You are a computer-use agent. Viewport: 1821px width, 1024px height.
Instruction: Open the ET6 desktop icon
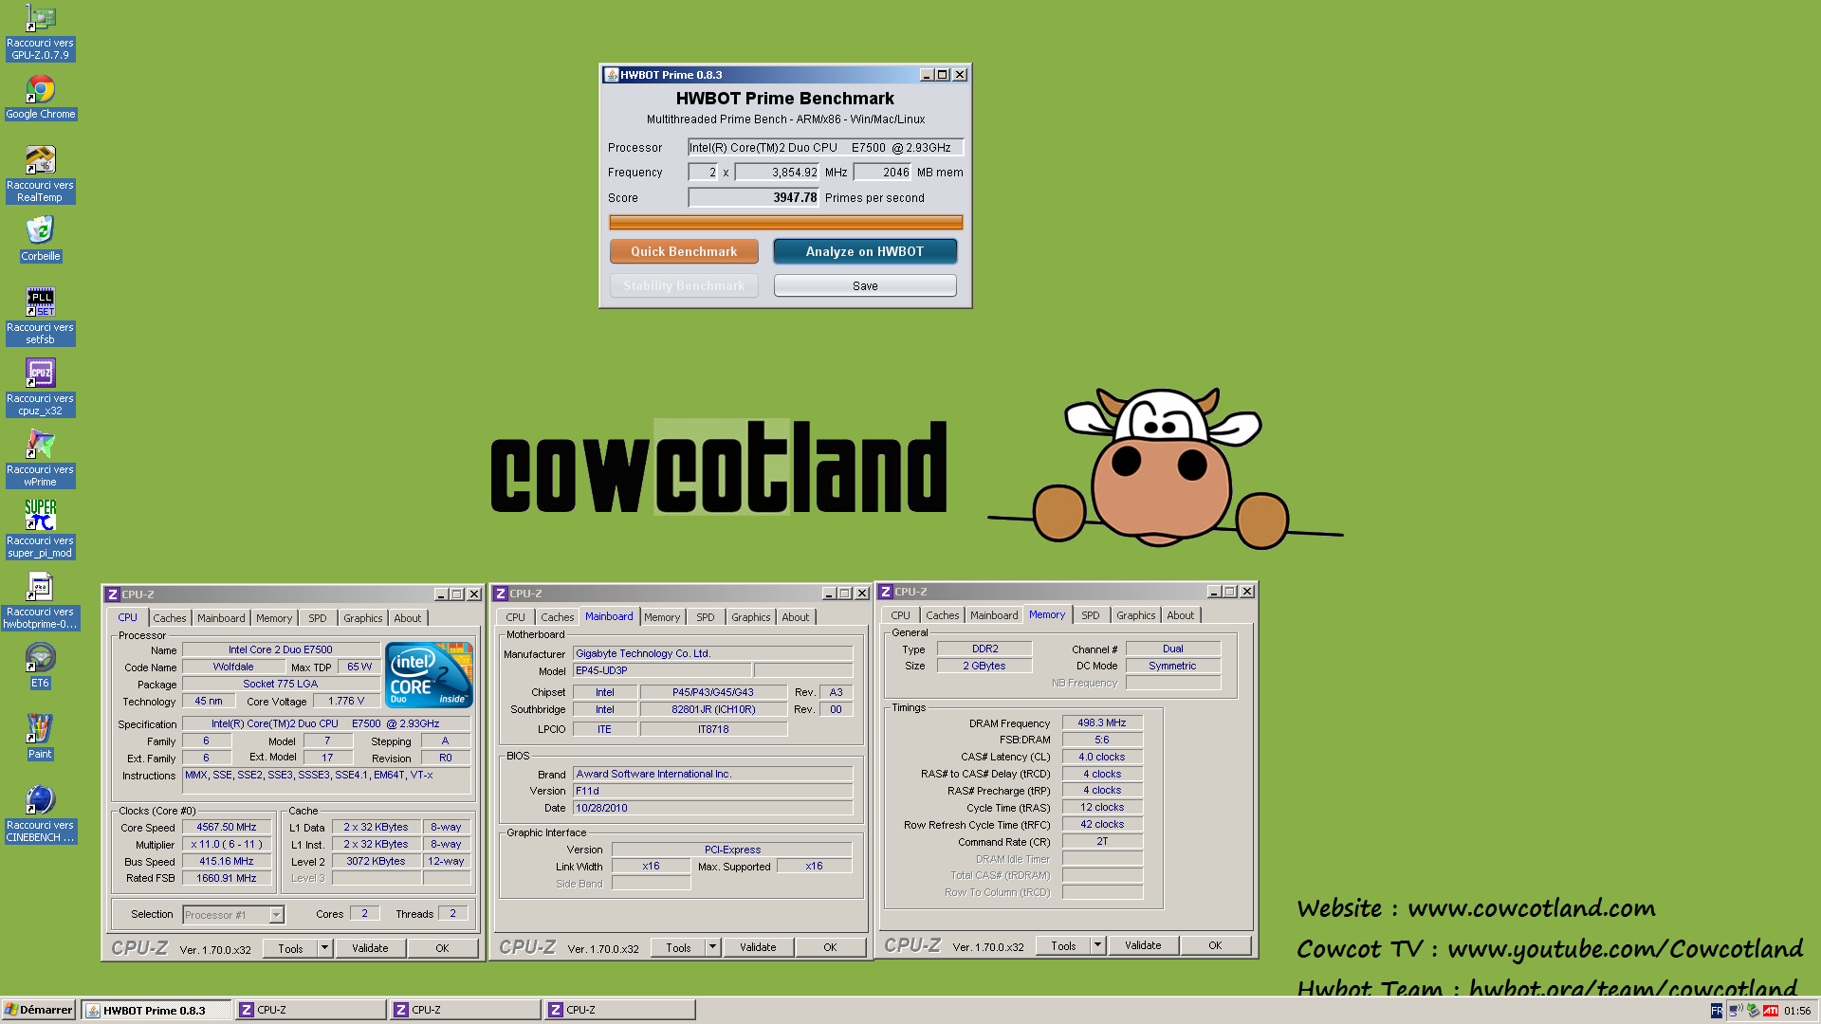(40, 666)
